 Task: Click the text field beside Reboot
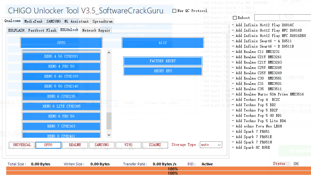pyautogui.click(x=283, y=18)
